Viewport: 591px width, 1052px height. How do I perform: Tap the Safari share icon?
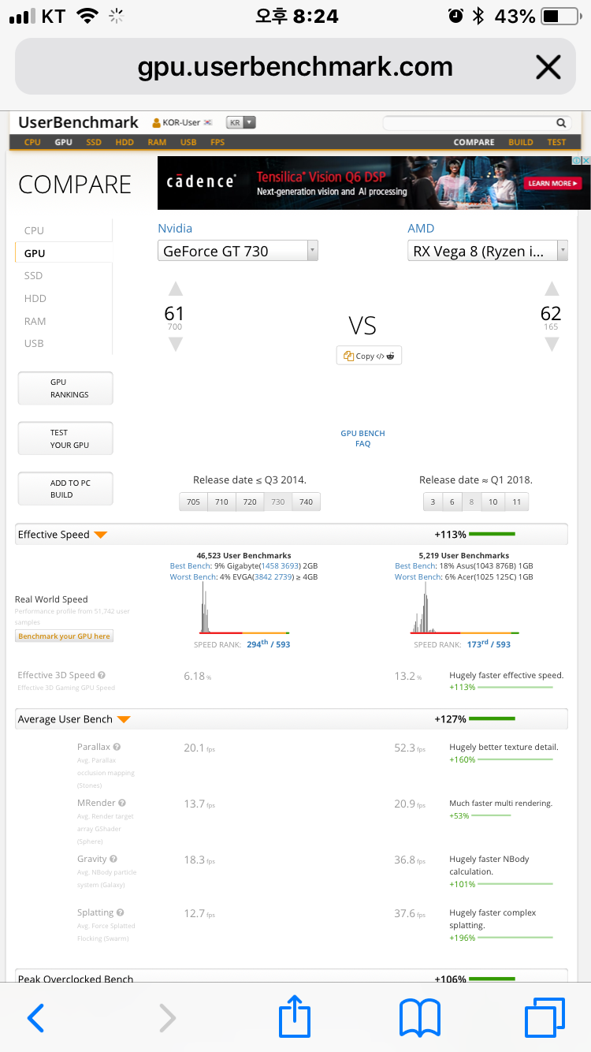coord(295,1017)
